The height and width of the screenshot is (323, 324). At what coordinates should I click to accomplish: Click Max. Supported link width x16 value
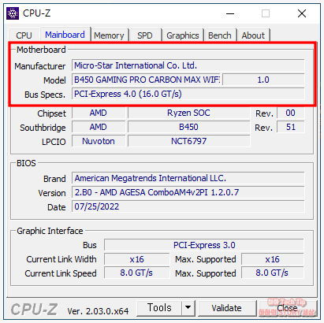coord(273,259)
